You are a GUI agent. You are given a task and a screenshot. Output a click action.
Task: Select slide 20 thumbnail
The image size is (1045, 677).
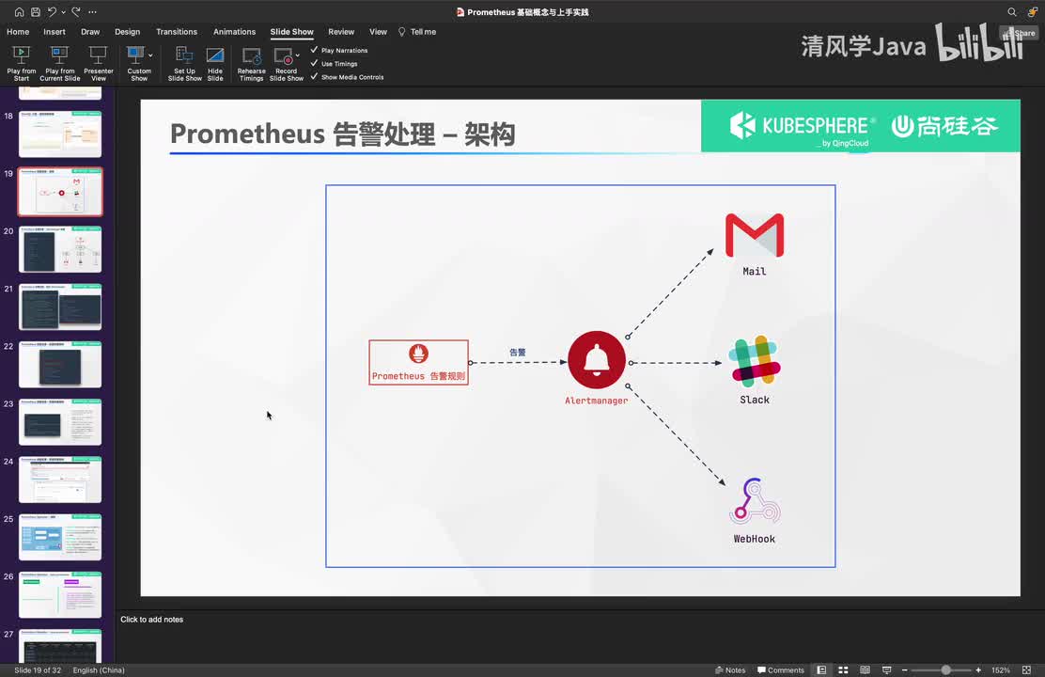click(x=60, y=249)
